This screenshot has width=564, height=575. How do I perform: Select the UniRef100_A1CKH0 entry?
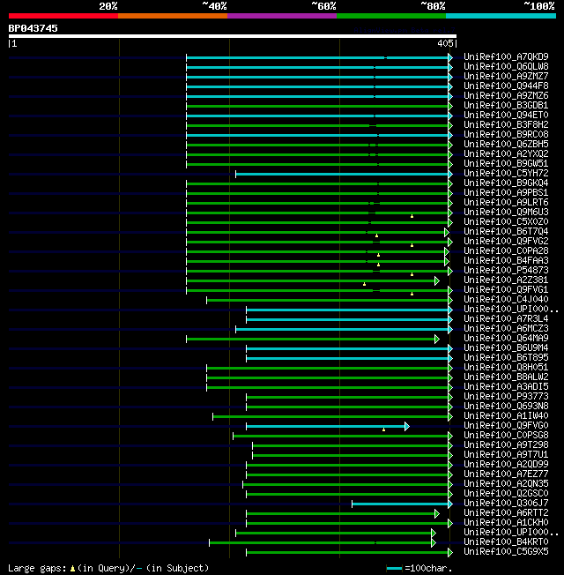(506, 523)
